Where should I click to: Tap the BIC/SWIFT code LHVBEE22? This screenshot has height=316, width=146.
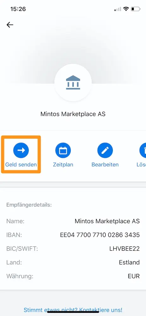point(125,249)
